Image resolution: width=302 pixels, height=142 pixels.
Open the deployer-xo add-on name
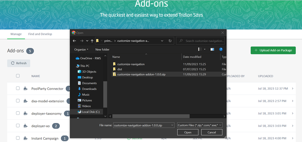click(41, 126)
